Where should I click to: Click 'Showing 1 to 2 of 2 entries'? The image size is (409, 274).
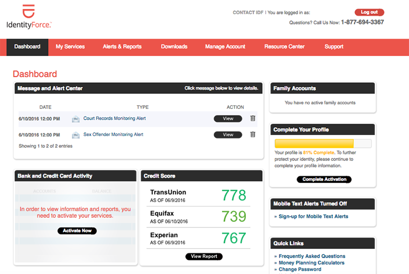coord(46,146)
